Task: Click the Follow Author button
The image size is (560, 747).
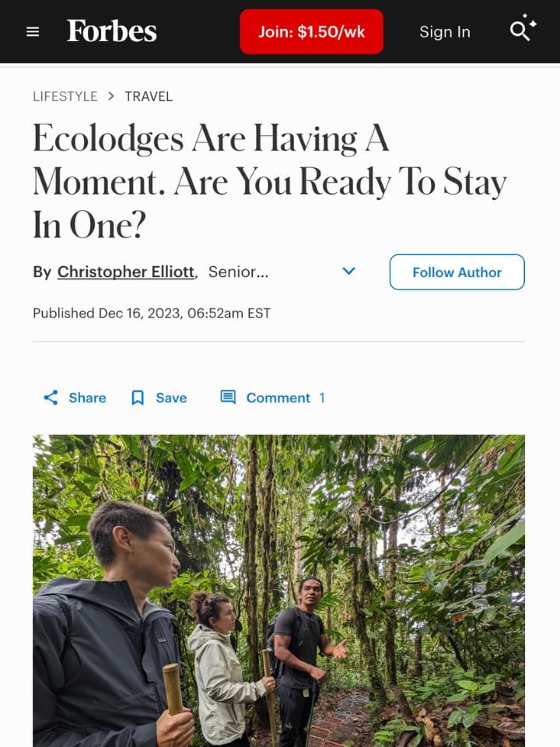Action: 457,272
